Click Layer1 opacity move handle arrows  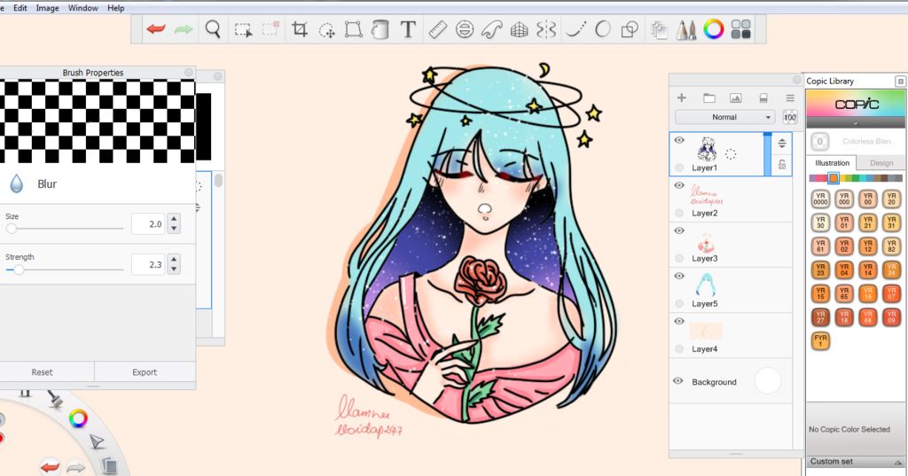[x=782, y=143]
